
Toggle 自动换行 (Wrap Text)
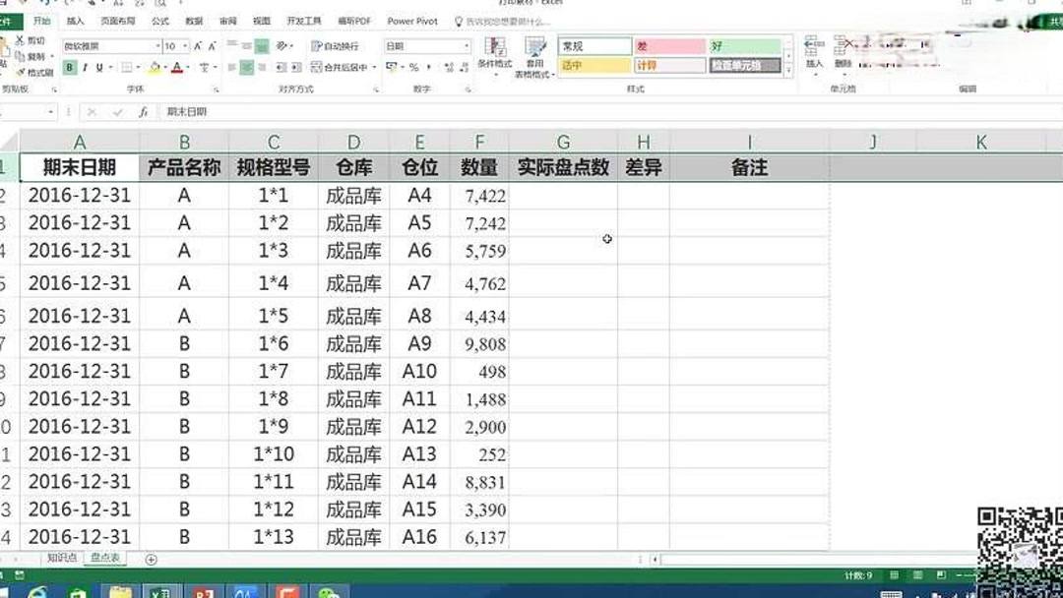[336, 44]
